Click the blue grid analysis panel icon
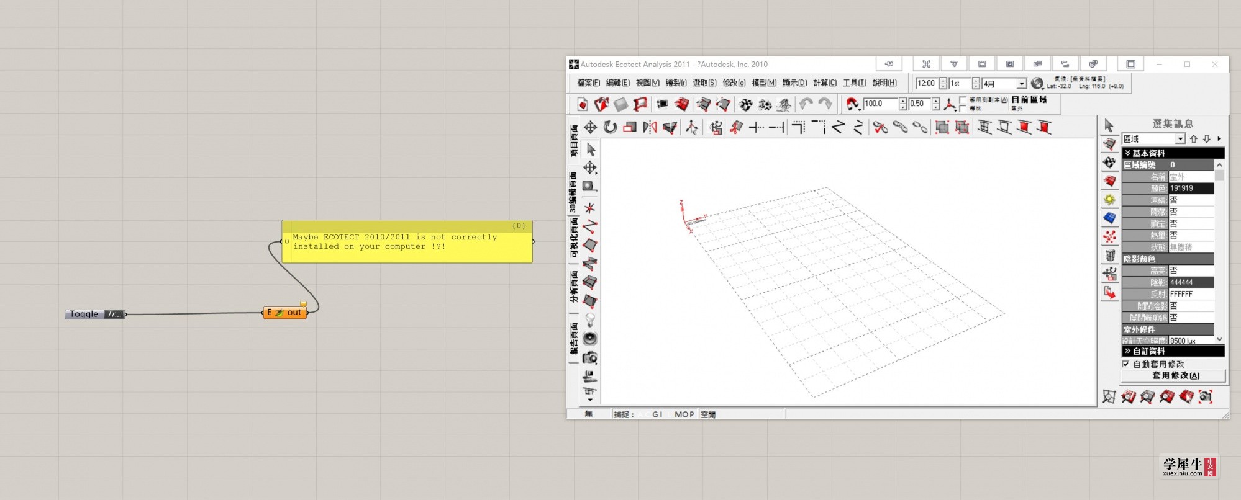Image resolution: width=1241 pixels, height=500 pixels. tap(1109, 218)
